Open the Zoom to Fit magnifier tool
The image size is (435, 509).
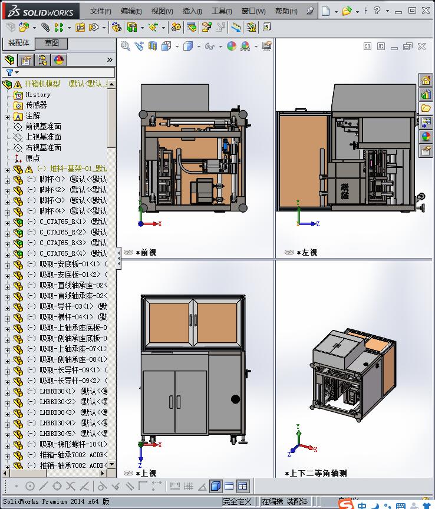[125, 46]
